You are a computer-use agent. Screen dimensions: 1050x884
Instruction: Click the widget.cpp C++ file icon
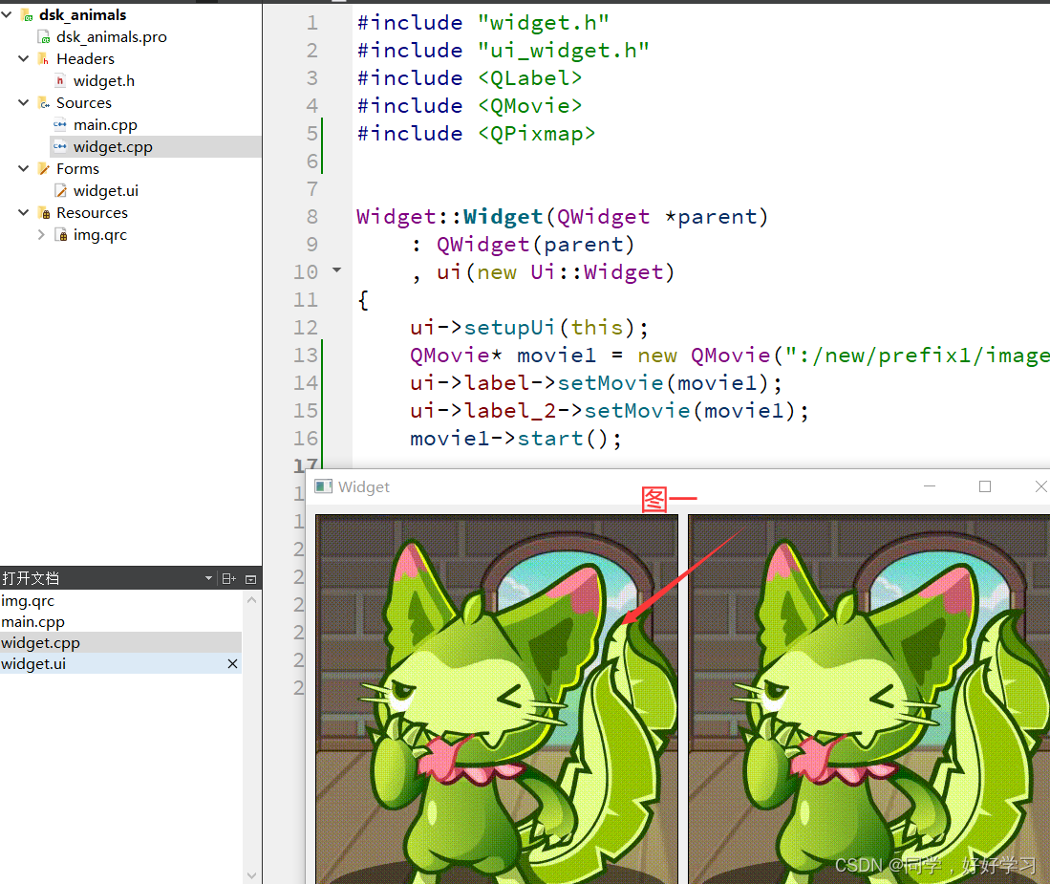(x=60, y=146)
